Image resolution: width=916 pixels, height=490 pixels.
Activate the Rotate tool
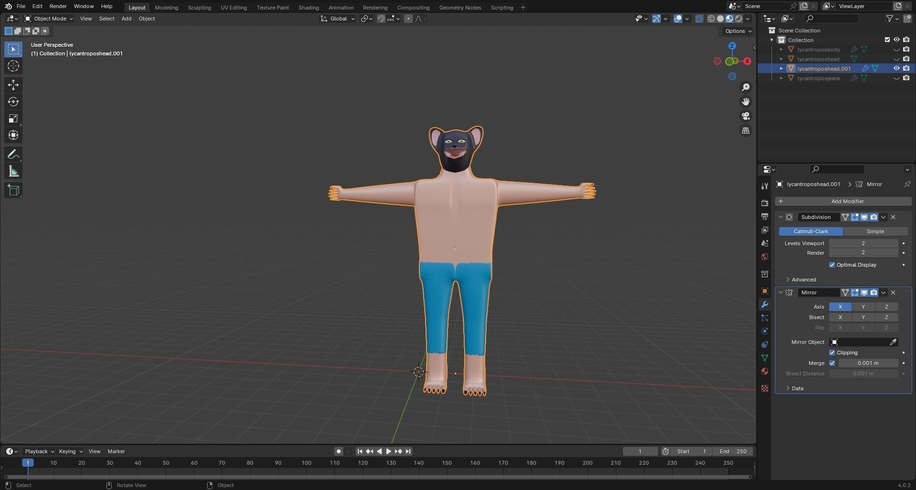(13, 102)
